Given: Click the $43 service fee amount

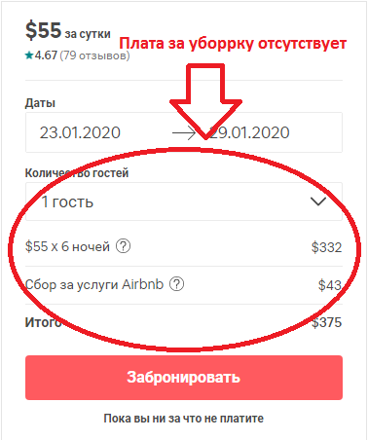Looking at the screenshot, I should point(330,285).
